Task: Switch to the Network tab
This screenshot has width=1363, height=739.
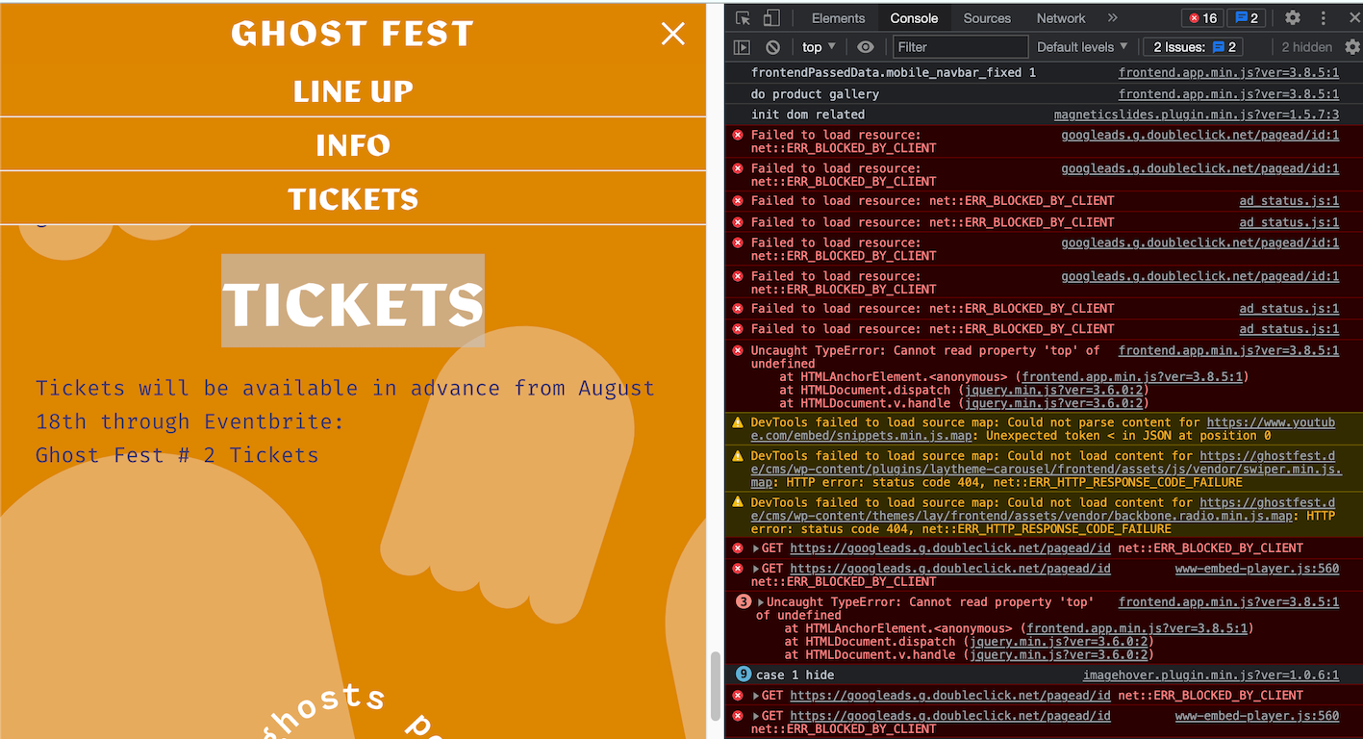Action: coord(1060,17)
